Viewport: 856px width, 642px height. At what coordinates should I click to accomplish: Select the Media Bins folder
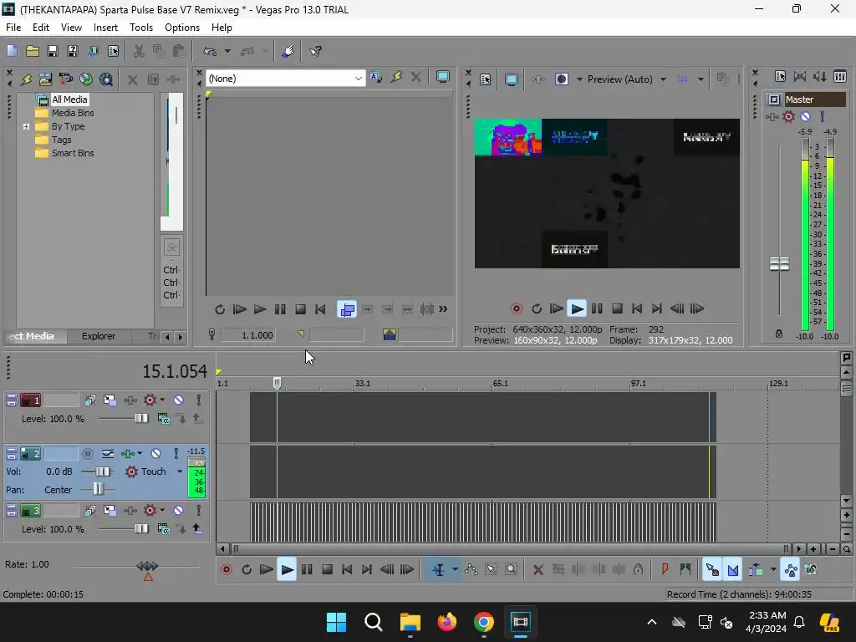click(x=72, y=113)
